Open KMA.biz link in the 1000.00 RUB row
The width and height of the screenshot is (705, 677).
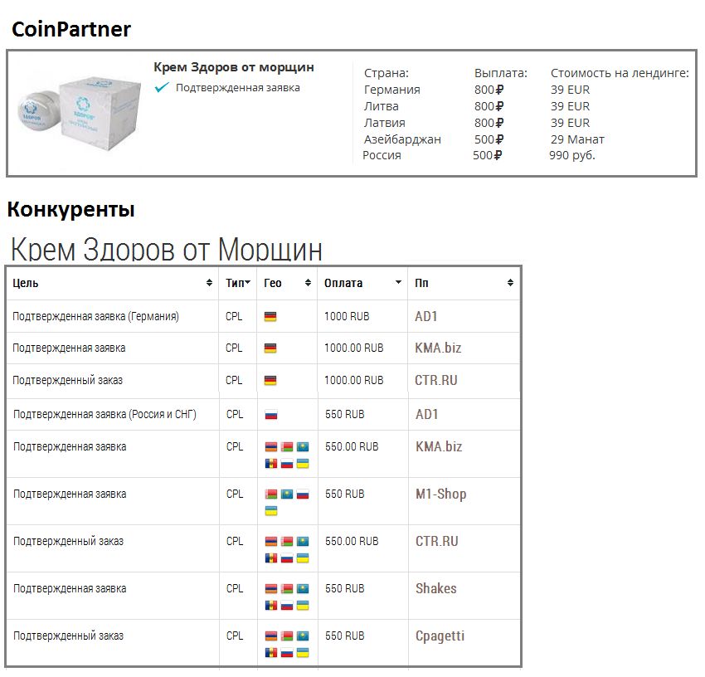pyautogui.click(x=438, y=348)
